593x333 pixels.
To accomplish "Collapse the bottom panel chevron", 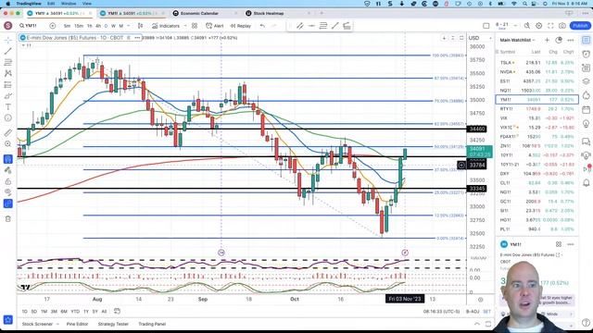I will coord(477,324).
